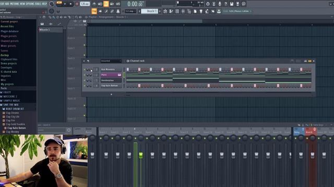Open the TOOLS menu

click(38, 4)
